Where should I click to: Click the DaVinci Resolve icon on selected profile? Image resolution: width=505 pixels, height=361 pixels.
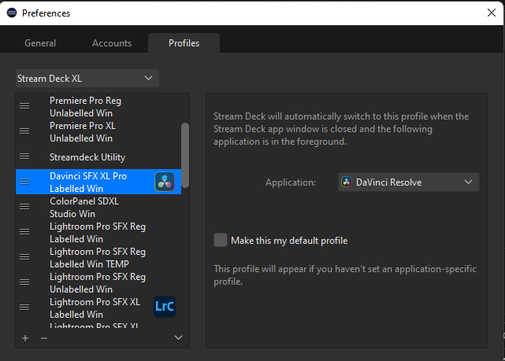165,182
